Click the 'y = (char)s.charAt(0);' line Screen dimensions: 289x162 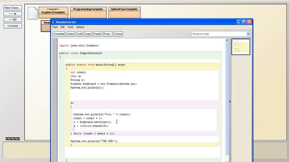pyautogui.click(x=91, y=126)
